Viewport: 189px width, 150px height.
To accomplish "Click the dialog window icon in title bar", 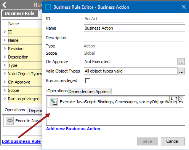I will pyautogui.click(x=48, y=7).
